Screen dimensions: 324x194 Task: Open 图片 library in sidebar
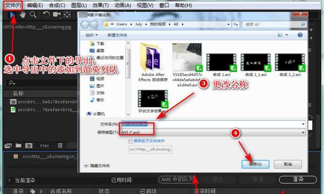pyautogui.click(x=97, y=86)
